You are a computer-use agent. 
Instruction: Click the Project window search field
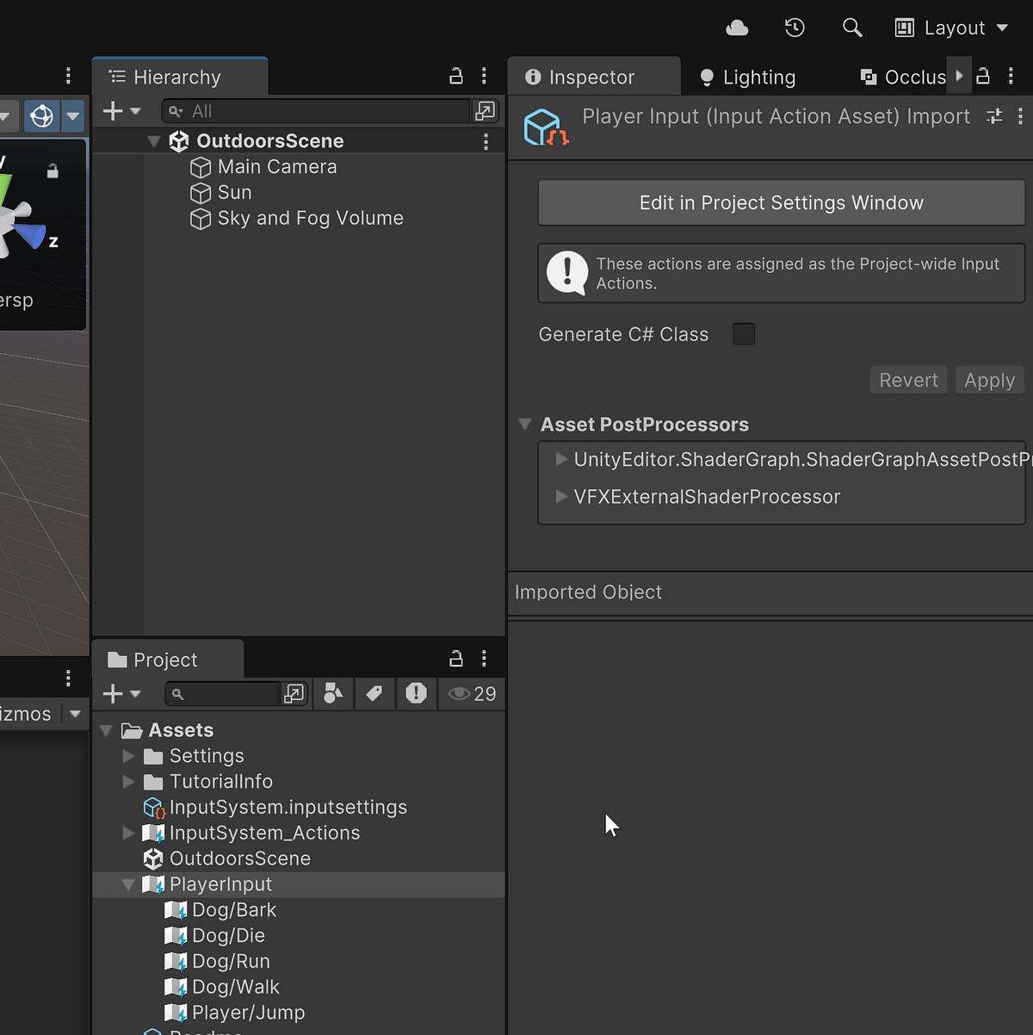point(224,693)
